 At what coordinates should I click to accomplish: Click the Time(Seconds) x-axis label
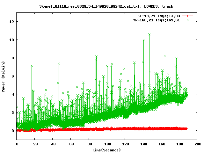(x=106, y=150)
